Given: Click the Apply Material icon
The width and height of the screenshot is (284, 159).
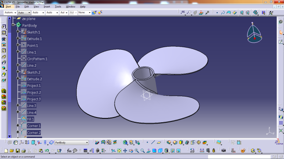Looking at the screenshot, I should 243,151.
